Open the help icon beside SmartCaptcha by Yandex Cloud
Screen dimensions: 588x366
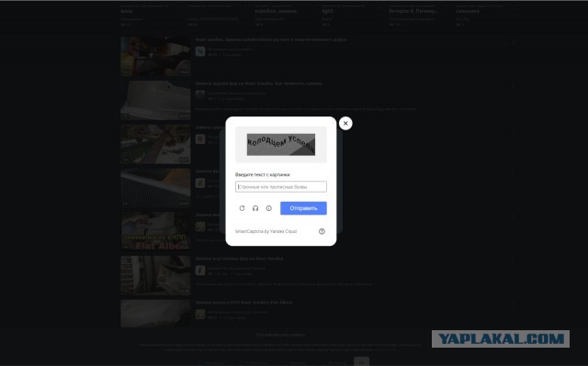[322, 231]
